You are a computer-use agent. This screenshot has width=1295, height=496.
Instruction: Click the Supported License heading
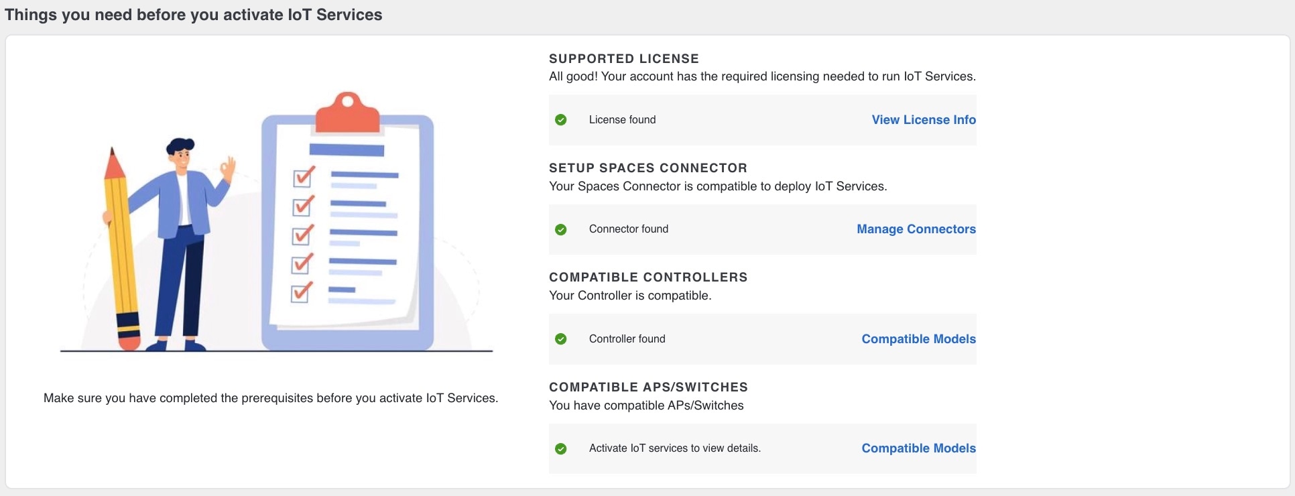tap(624, 59)
